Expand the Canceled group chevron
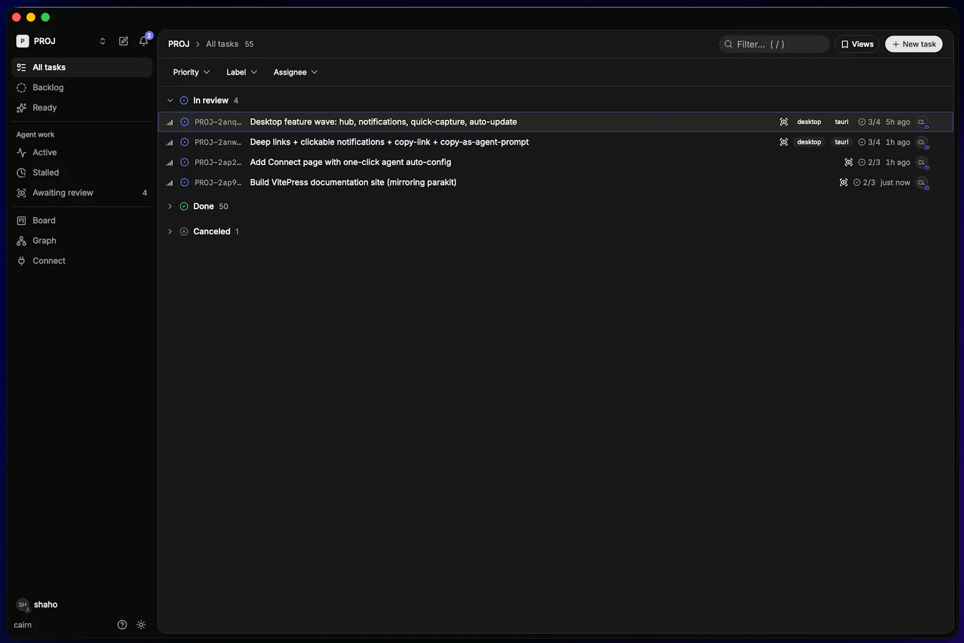 tap(170, 231)
